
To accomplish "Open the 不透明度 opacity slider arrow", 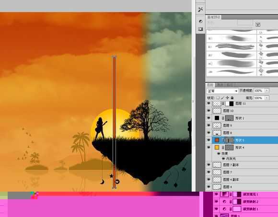I will (266, 91).
